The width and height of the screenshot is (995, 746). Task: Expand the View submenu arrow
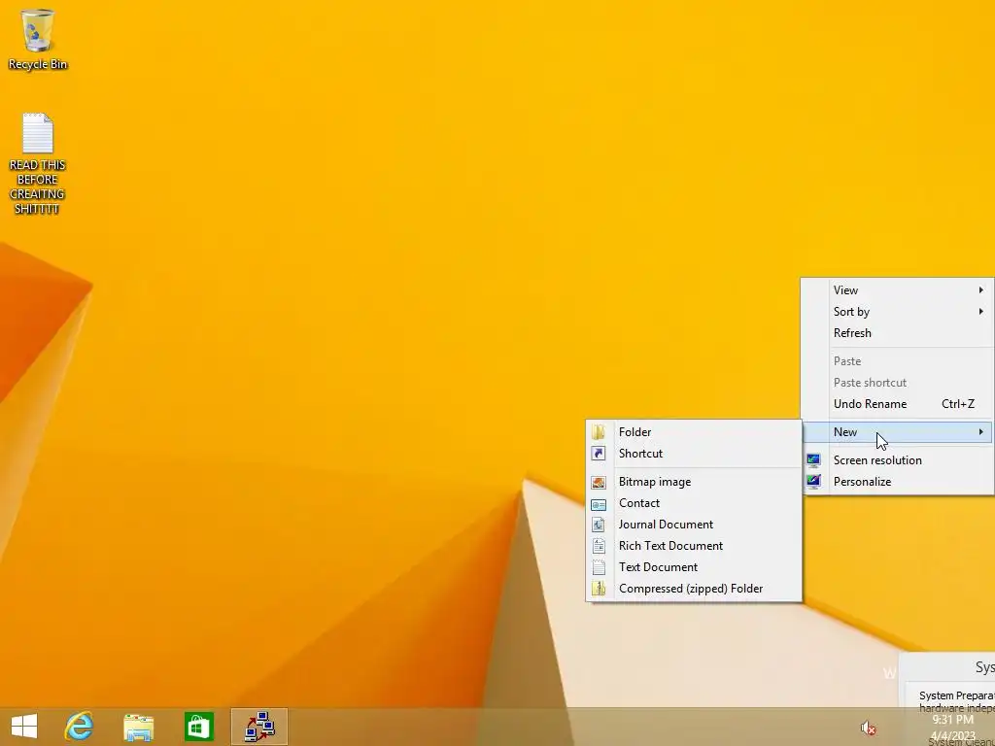point(981,289)
